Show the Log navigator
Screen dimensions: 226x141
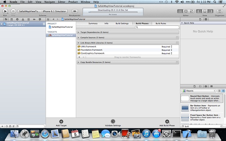click(x=40, y=19)
